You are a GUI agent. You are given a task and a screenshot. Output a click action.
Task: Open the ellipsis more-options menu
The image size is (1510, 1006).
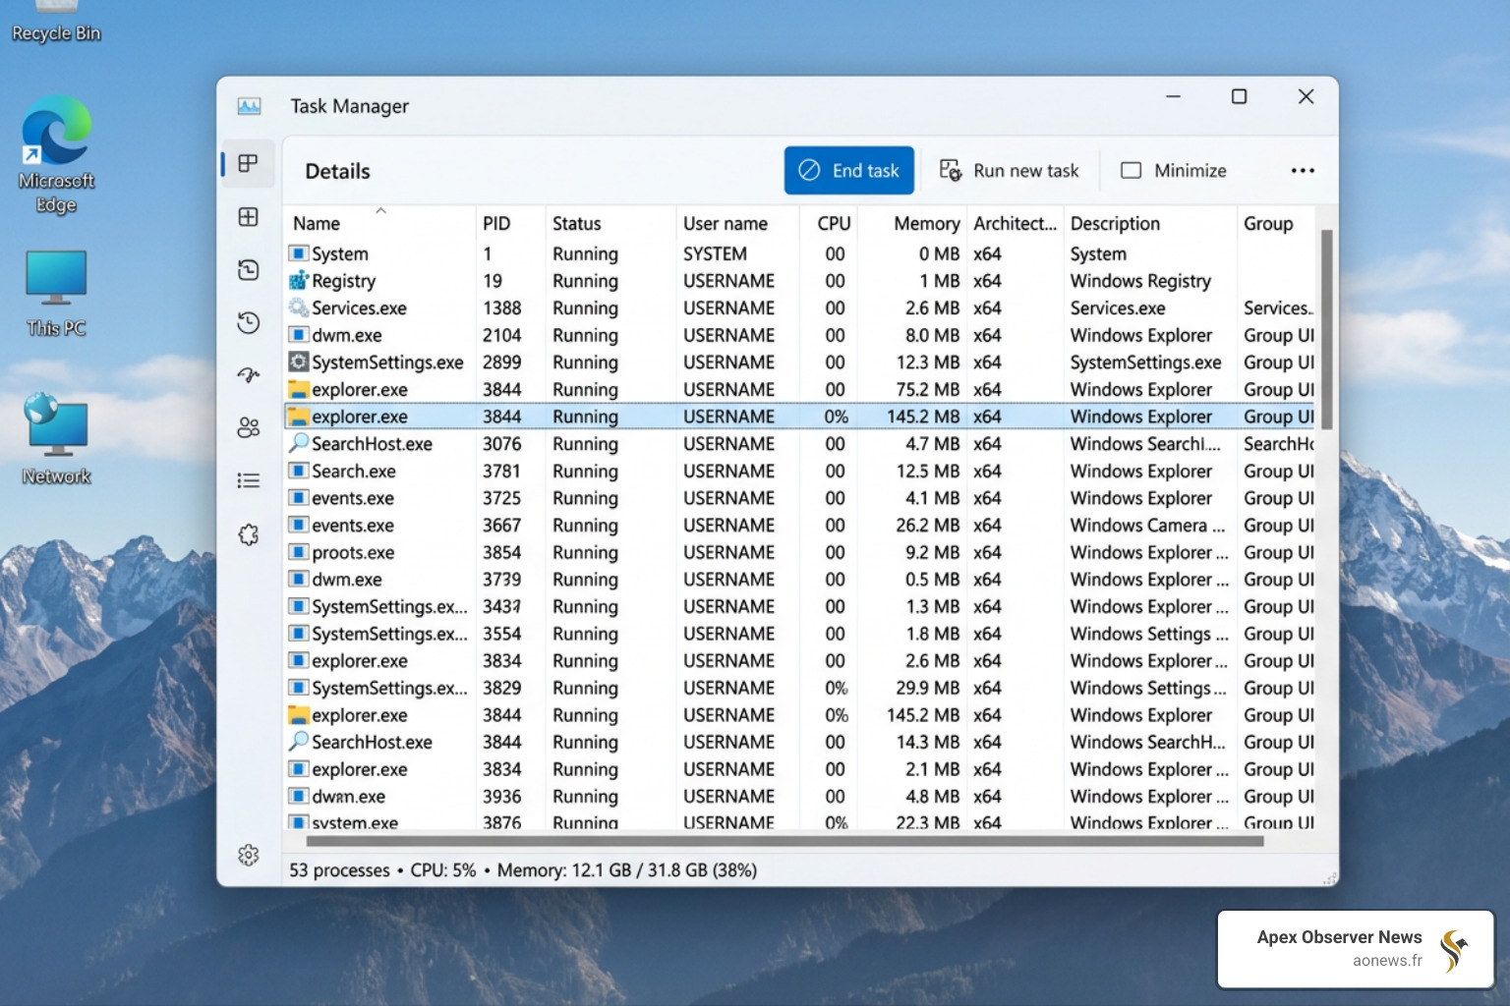coord(1303,170)
